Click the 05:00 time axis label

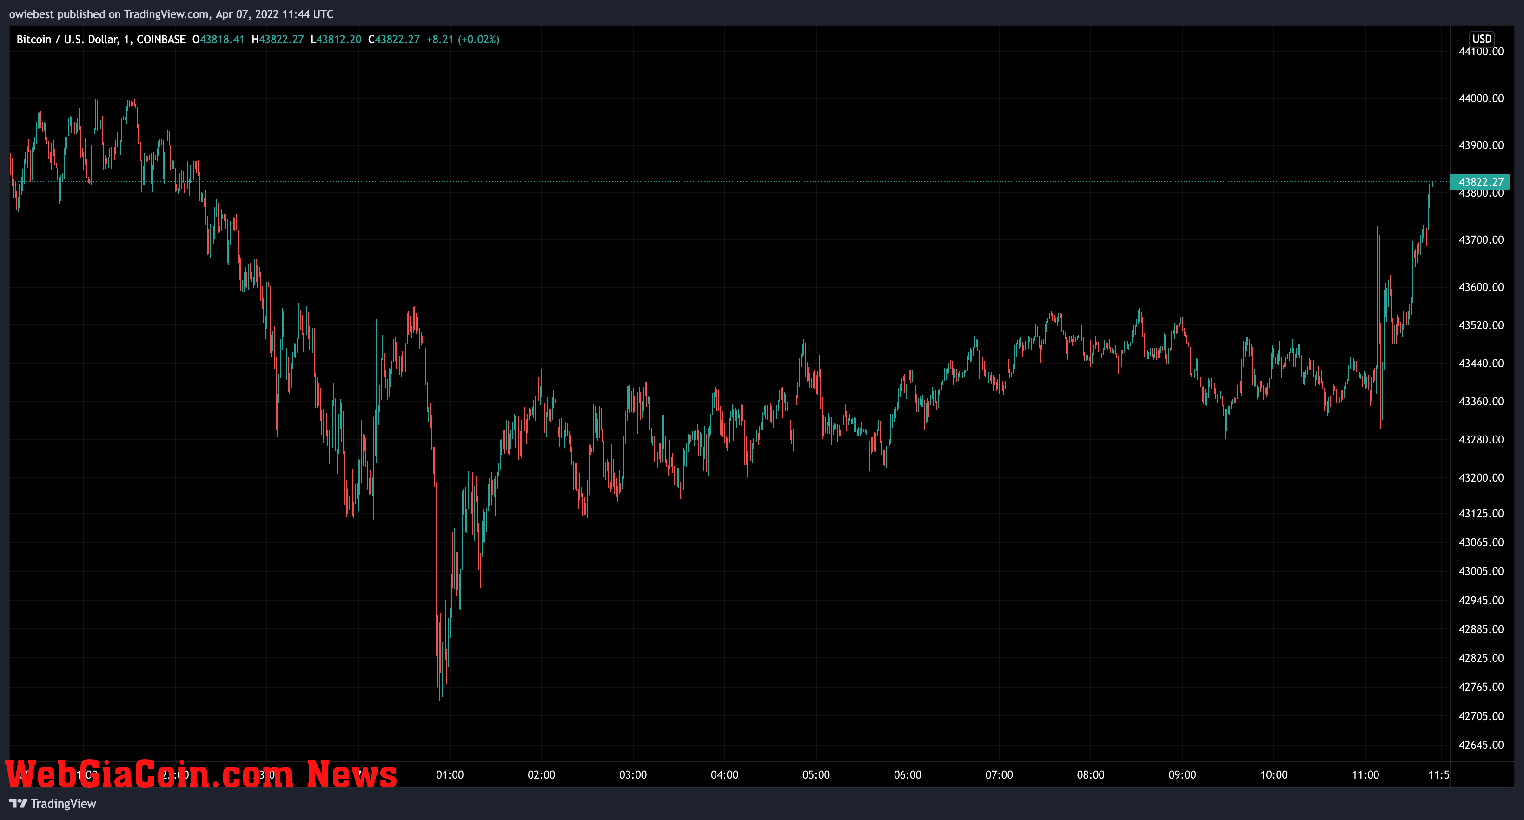(816, 774)
